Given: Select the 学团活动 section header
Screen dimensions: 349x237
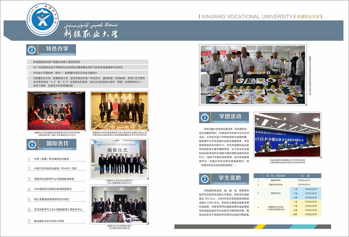Looking at the screenshot, I should pyautogui.click(x=230, y=117).
